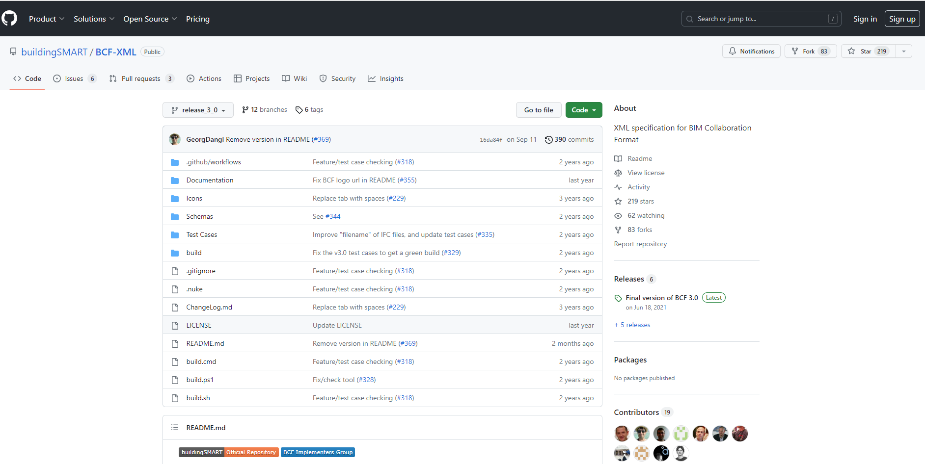Open the green Code dropdown

[x=583, y=110]
